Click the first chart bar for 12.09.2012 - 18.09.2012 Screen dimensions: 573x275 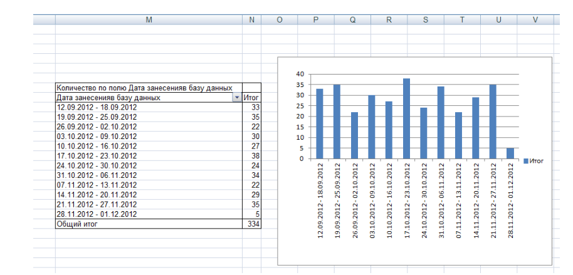click(320, 123)
